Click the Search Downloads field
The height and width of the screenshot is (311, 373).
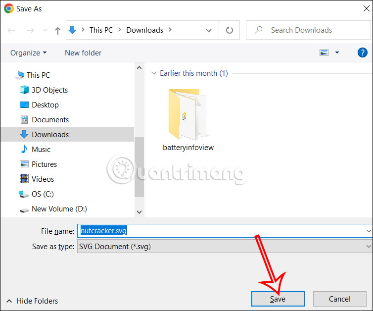pos(308,30)
